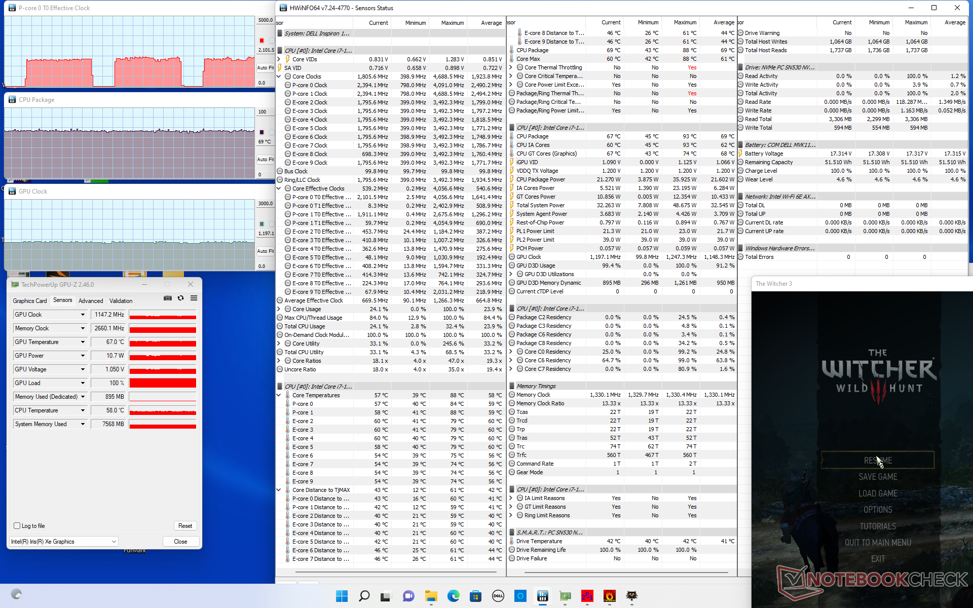Image resolution: width=973 pixels, height=608 pixels.
Task: Click the Battery Voltage sensor icon
Action: point(740,154)
